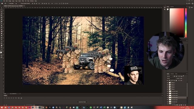
Task: Open the Layers panel flyout menu
Action: tap(187, 74)
